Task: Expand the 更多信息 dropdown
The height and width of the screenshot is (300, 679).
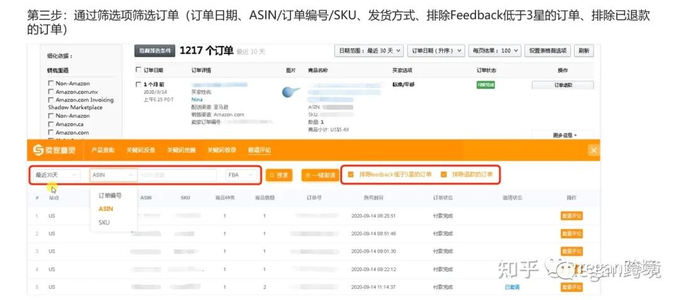Action: click(564, 135)
